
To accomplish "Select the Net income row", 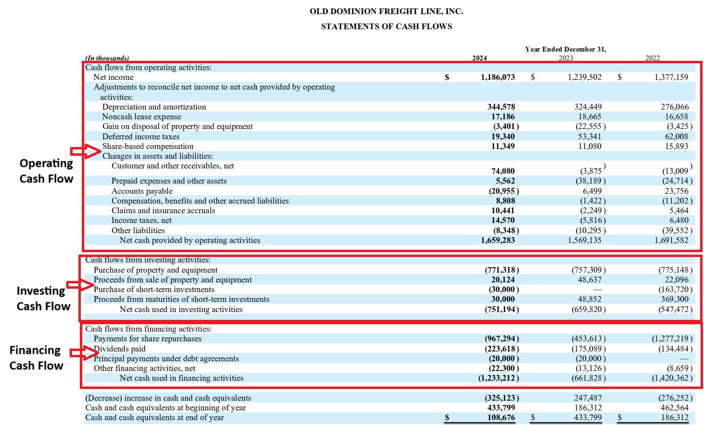I will click(114, 77).
